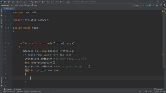Open the File menu
The height and width of the screenshot is (93, 166).
(x=5, y=2)
